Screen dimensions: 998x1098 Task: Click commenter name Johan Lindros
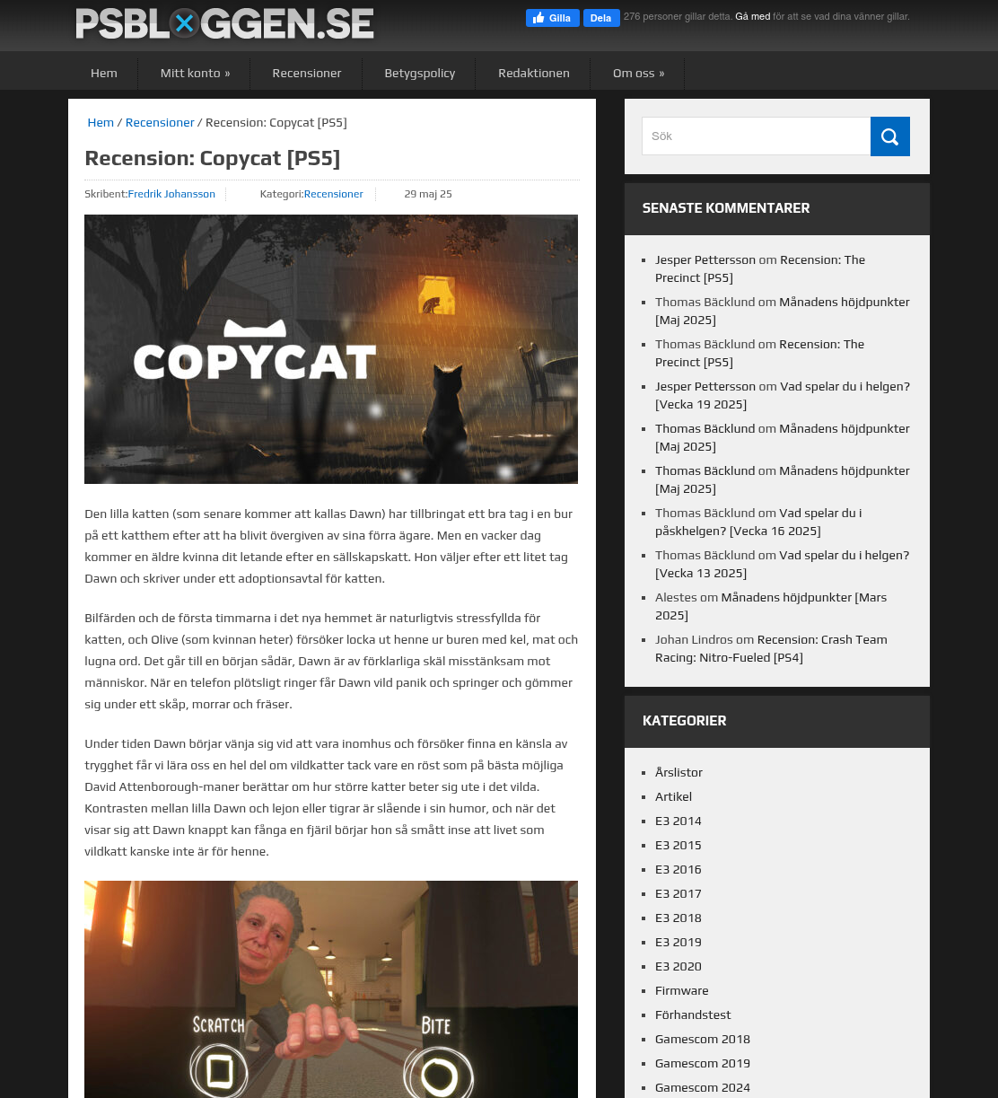click(x=694, y=640)
